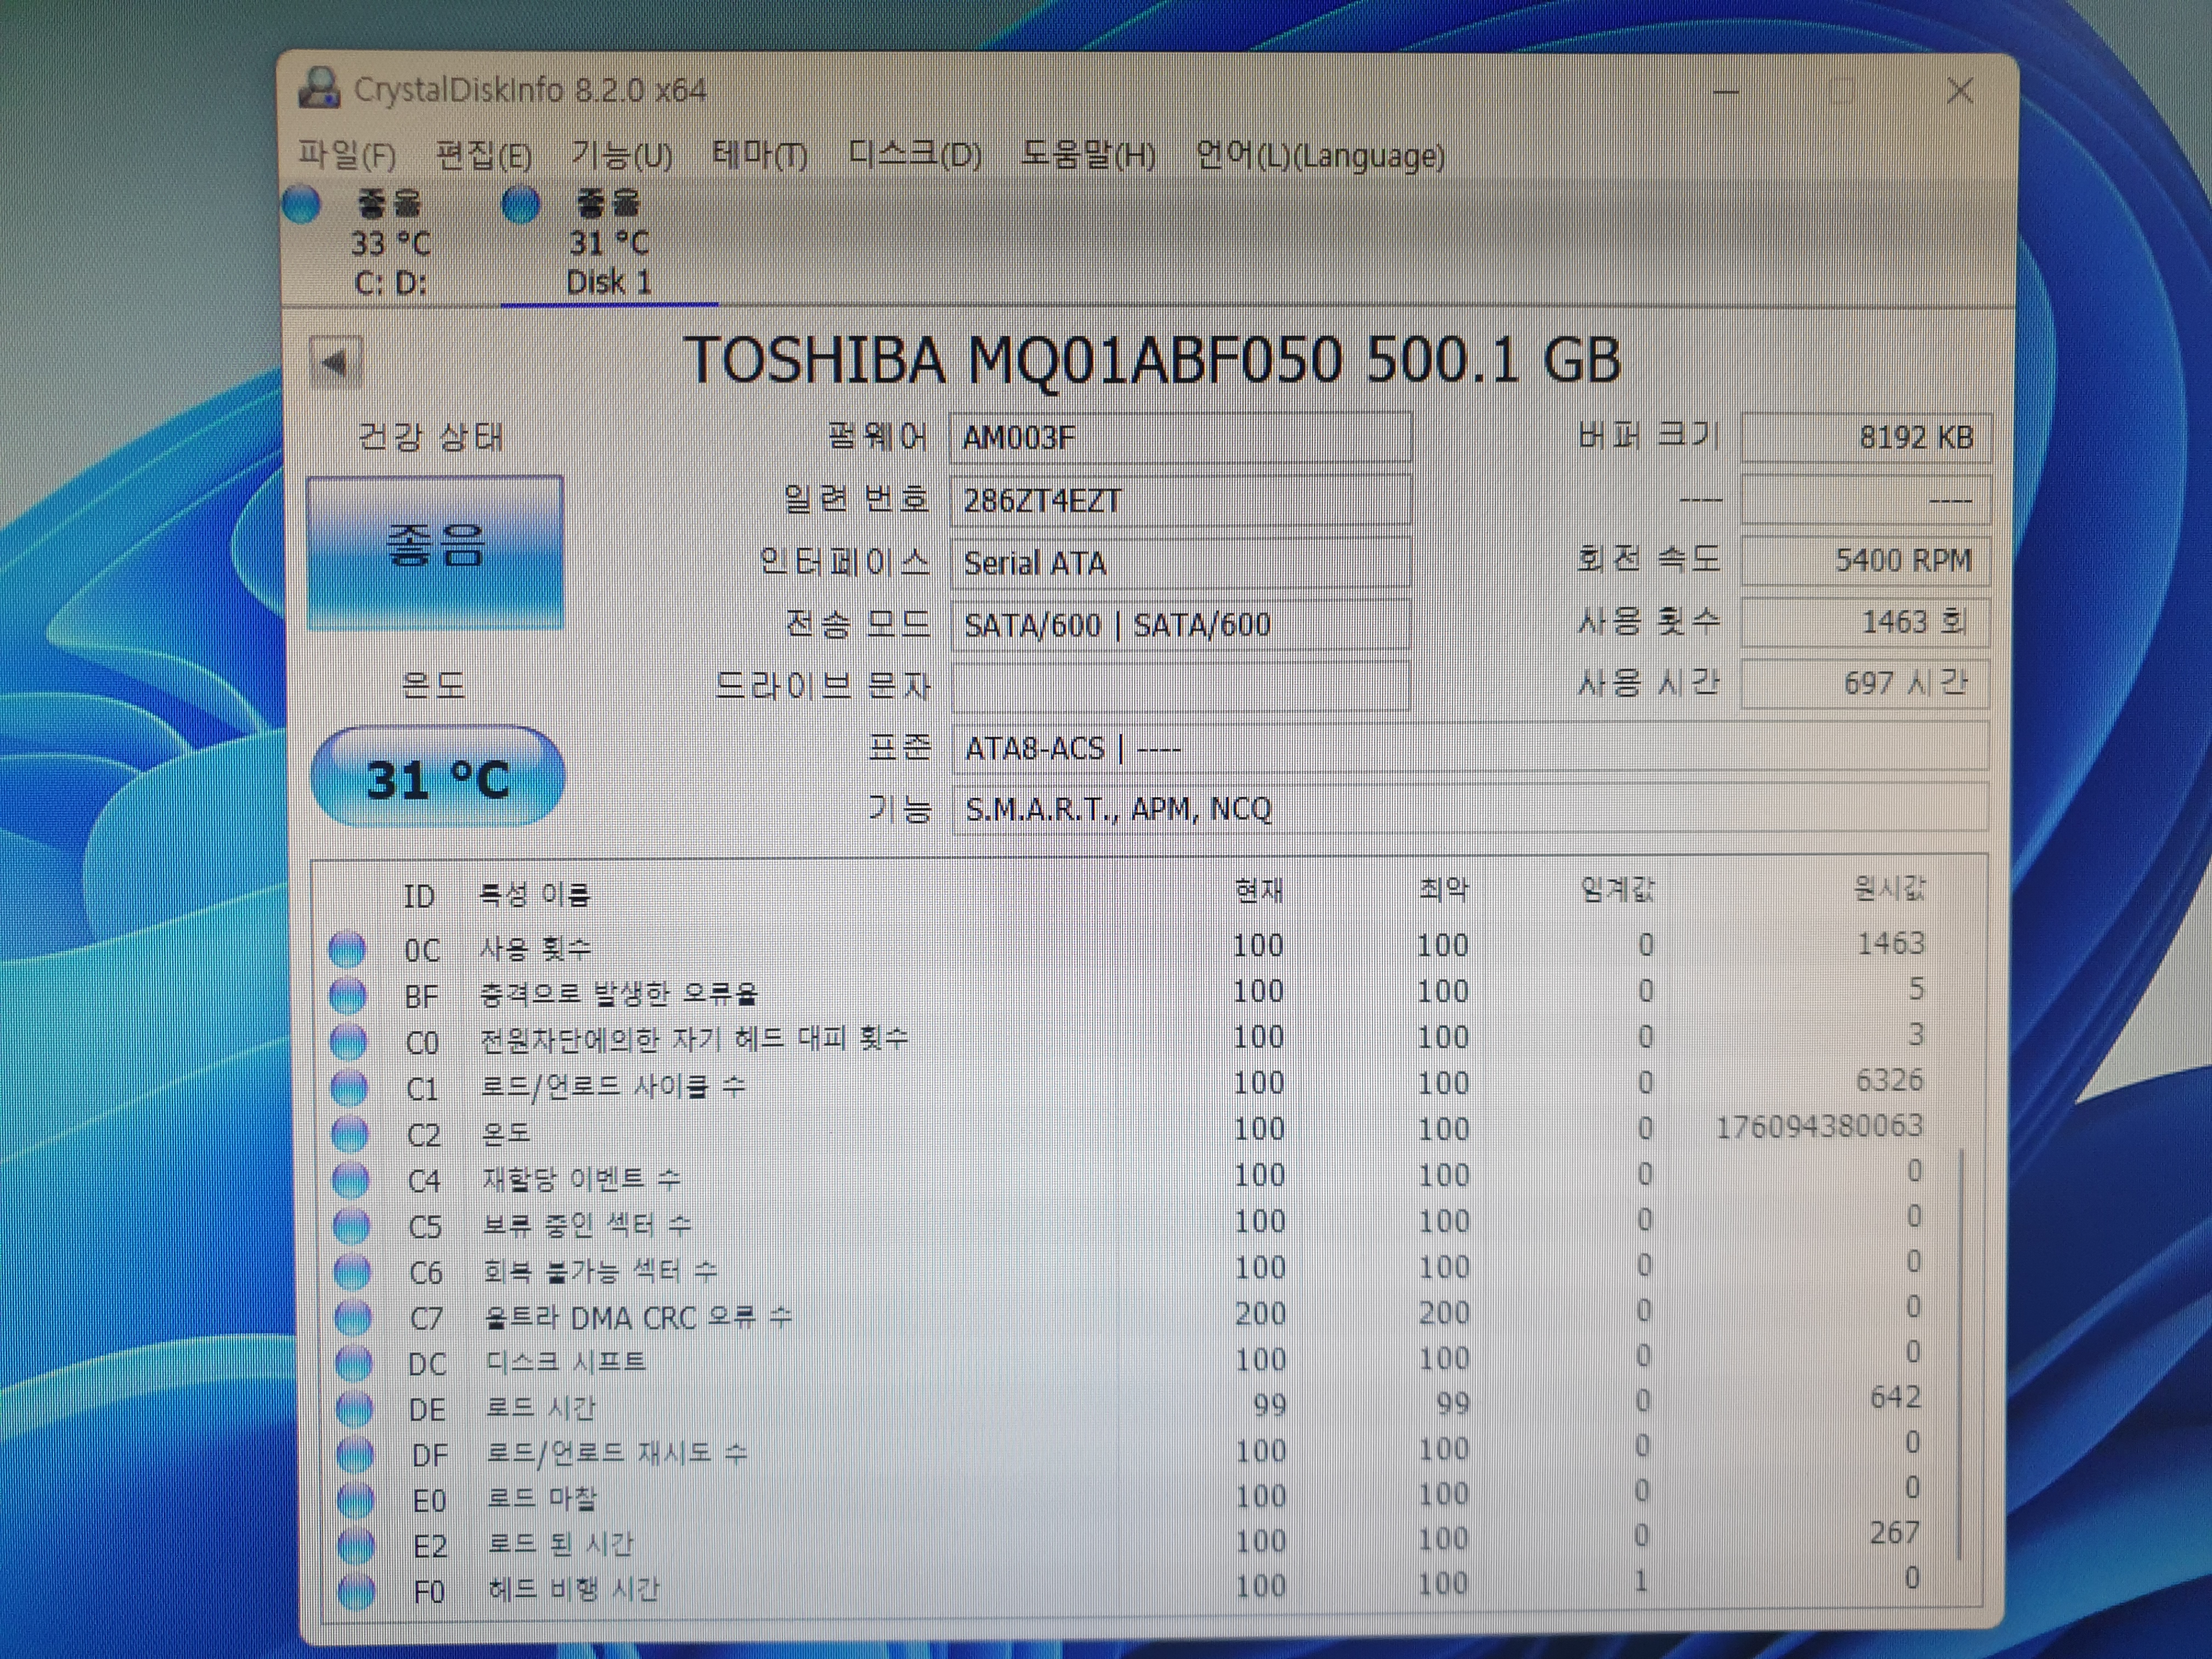
Task: Click the serial number field 286ZT4EZT
Action: 1180,500
